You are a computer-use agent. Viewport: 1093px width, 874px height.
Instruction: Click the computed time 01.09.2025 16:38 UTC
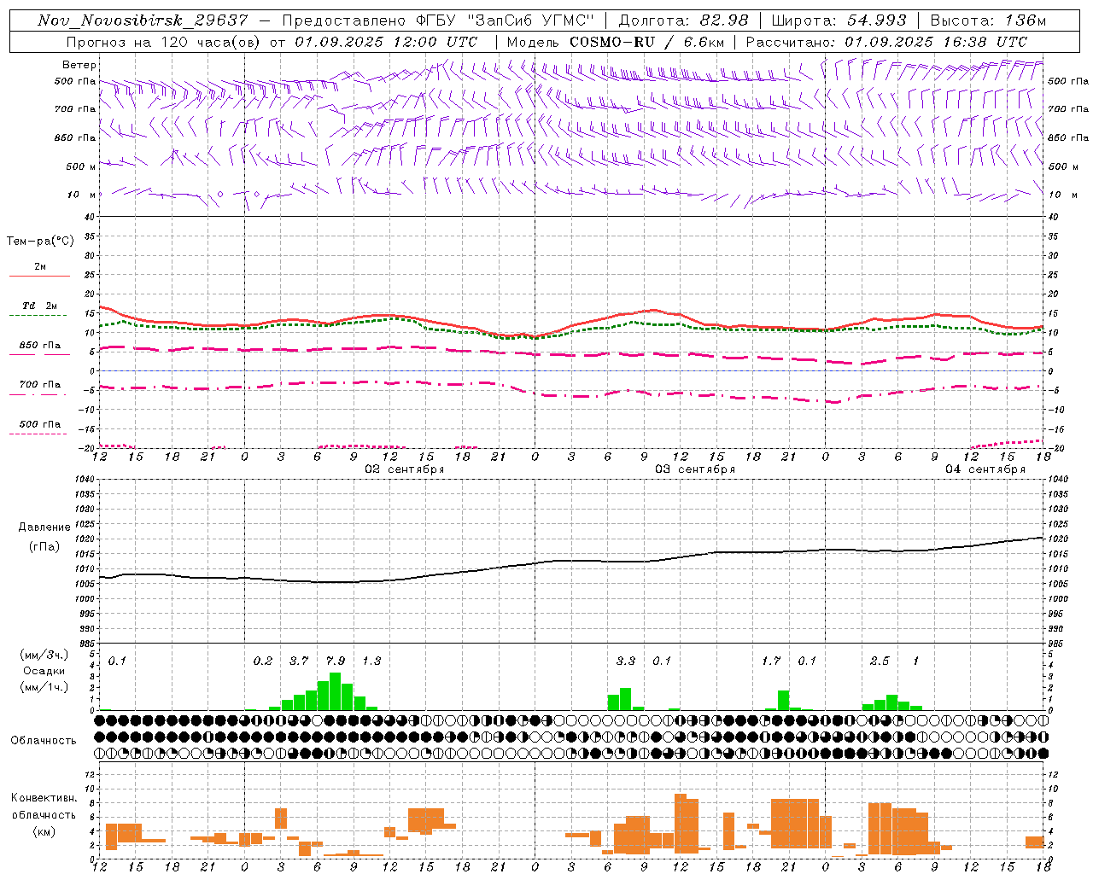(x=936, y=42)
